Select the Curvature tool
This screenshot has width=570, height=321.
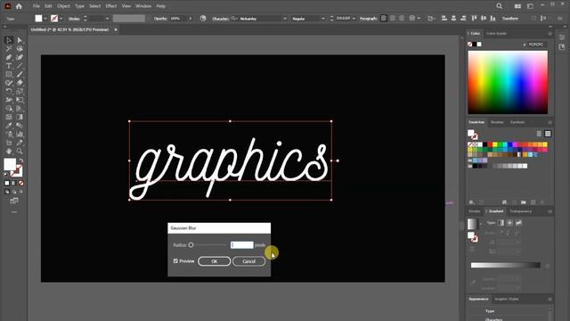tap(20, 57)
